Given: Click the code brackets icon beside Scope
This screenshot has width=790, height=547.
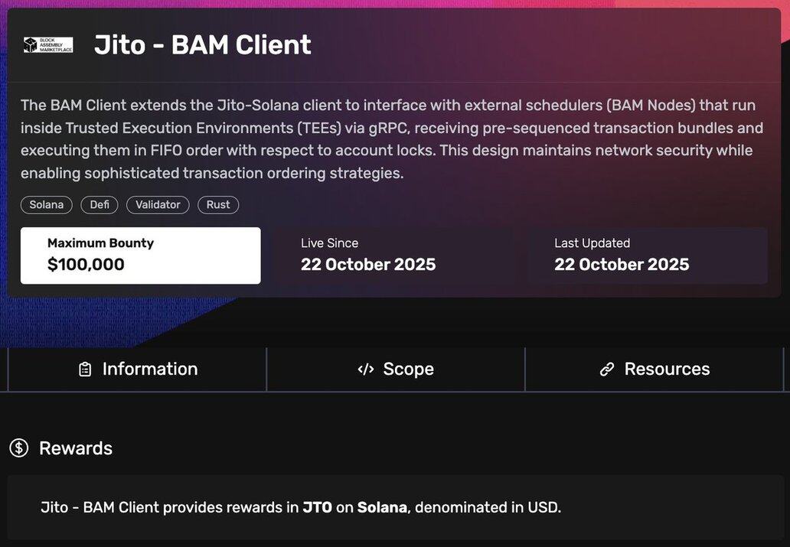Looking at the screenshot, I should tap(366, 370).
